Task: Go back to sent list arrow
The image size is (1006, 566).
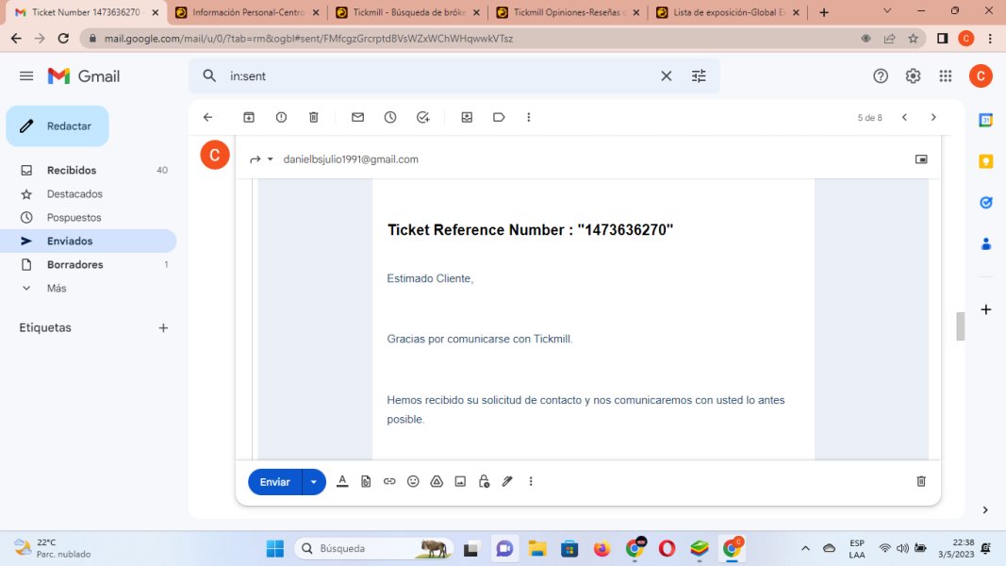Action: click(207, 117)
